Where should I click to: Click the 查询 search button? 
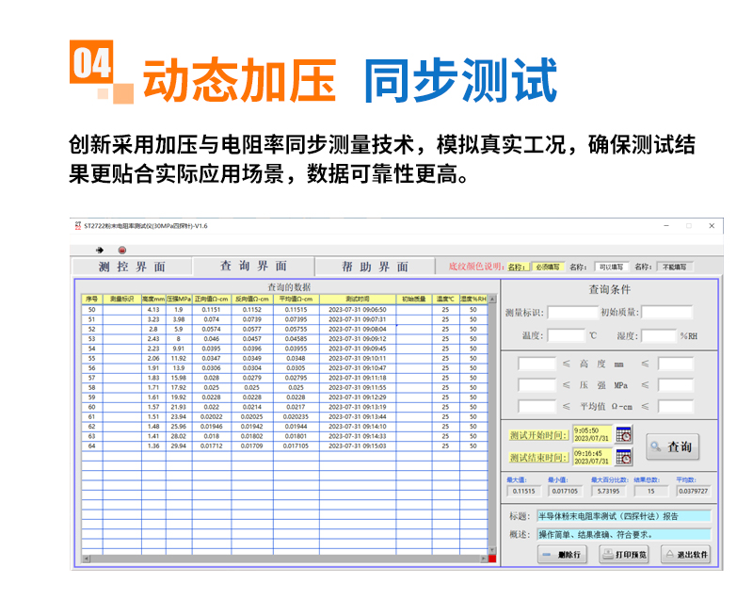(x=672, y=446)
